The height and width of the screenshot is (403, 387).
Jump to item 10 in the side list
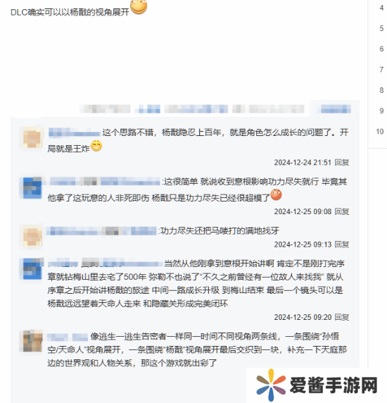380,132
